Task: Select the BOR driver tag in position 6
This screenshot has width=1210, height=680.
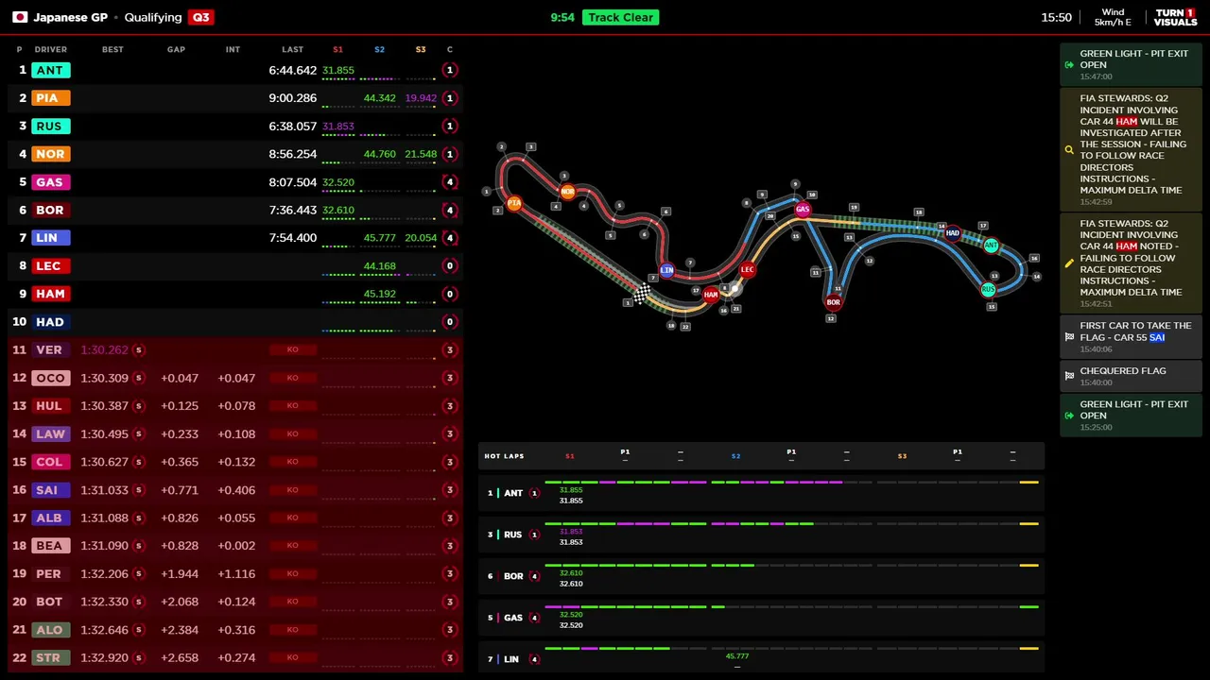Action: 50,210
